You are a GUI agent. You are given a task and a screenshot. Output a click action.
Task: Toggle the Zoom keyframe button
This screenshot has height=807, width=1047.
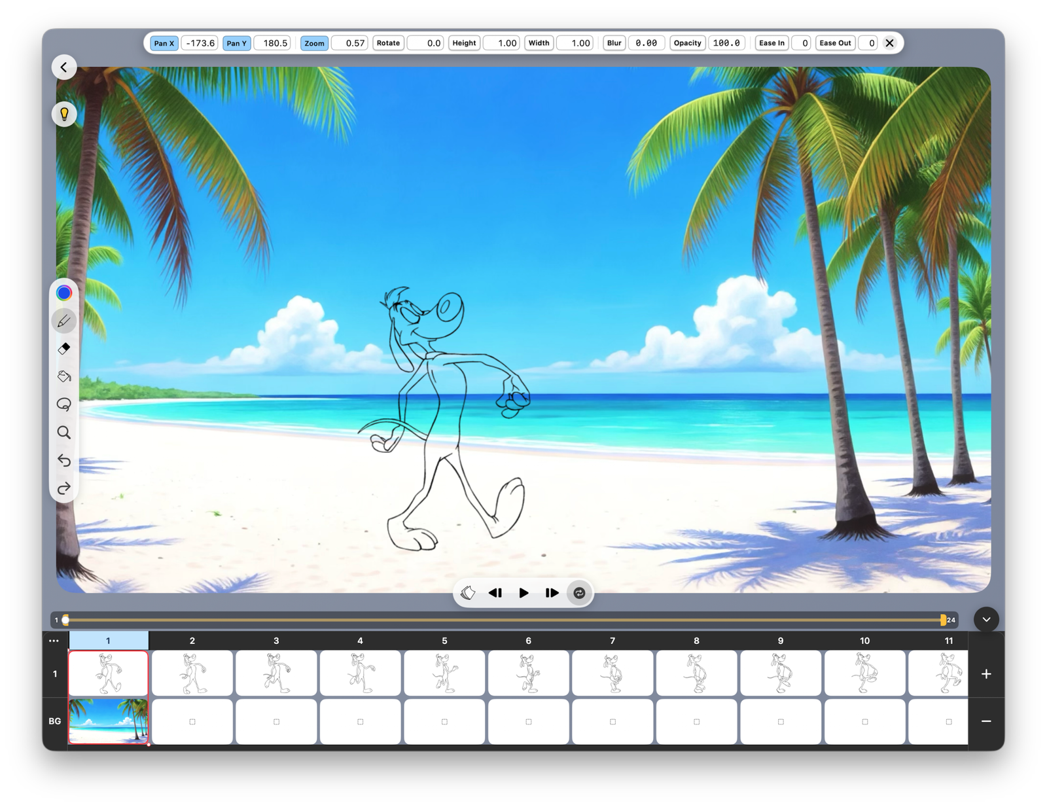(x=314, y=43)
